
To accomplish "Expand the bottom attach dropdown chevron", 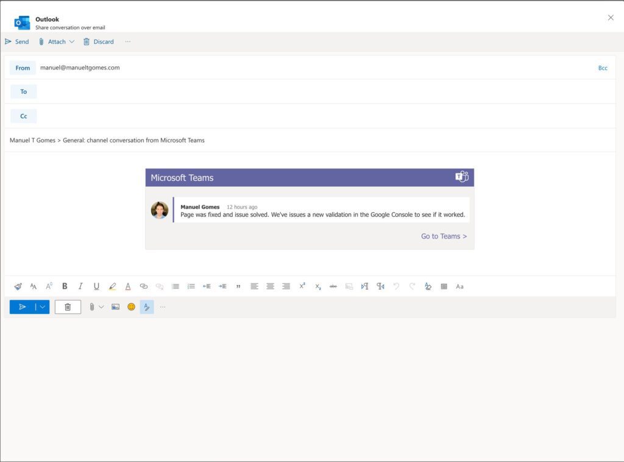I will click(101, 307).
